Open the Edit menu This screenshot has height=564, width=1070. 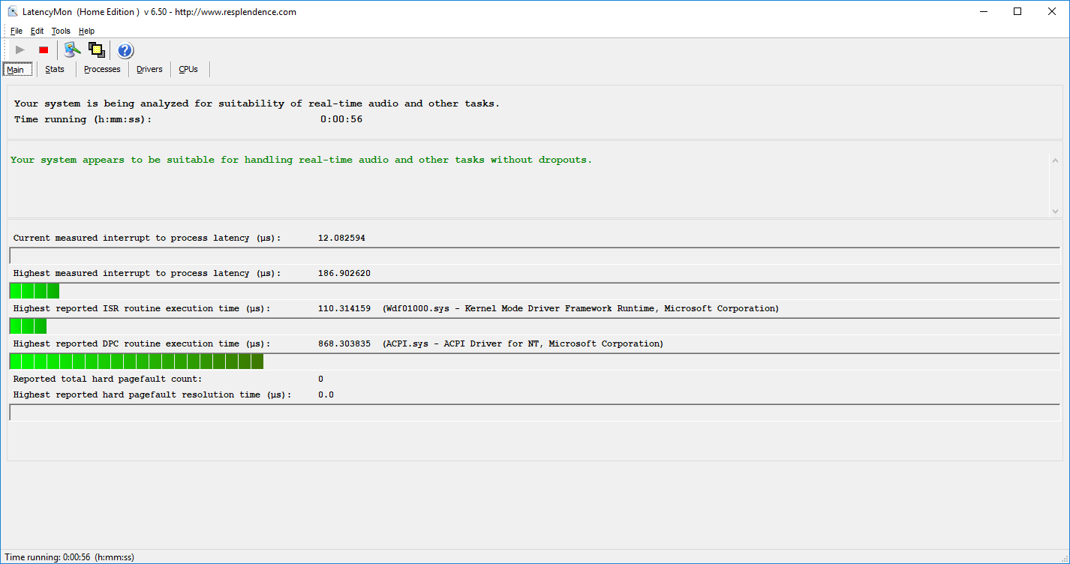coord(37,31)
